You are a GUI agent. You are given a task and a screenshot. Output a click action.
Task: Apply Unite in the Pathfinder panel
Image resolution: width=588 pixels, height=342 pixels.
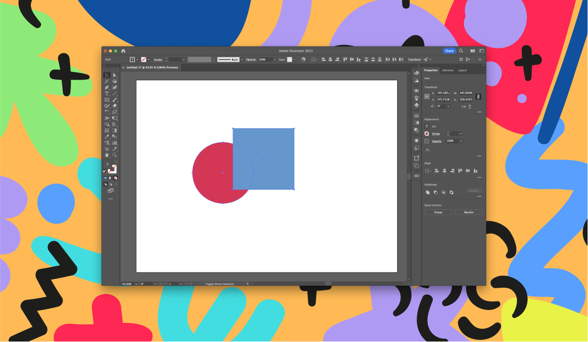coord(427,192)
